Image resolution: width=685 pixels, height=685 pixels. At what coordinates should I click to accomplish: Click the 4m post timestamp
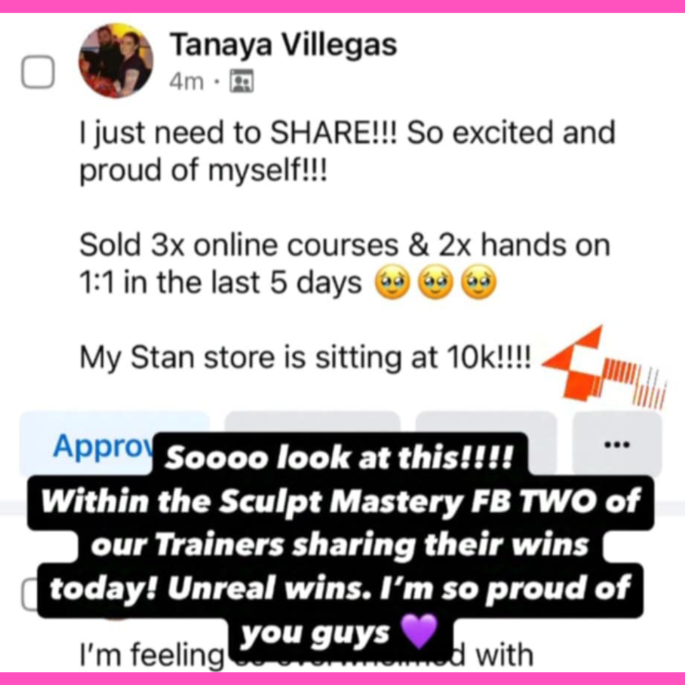[186, 81]
